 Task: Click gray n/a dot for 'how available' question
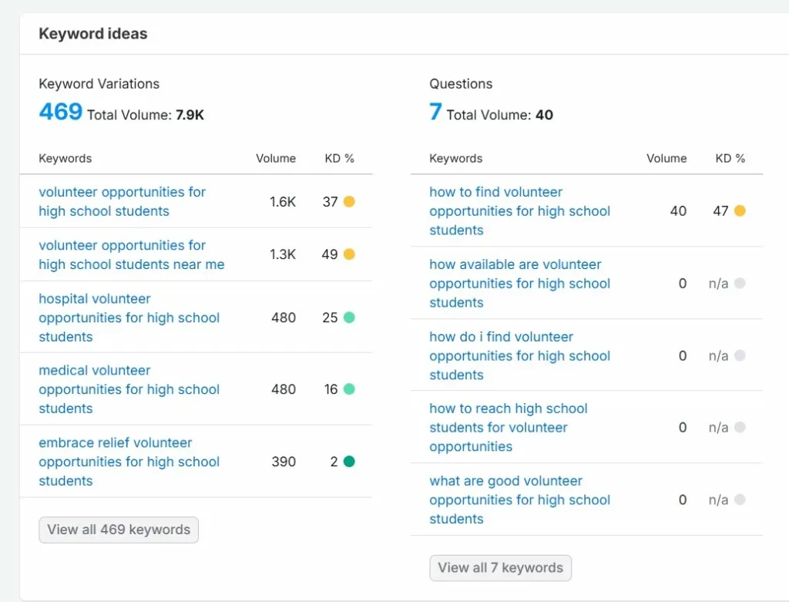click(x=740, y=284)
